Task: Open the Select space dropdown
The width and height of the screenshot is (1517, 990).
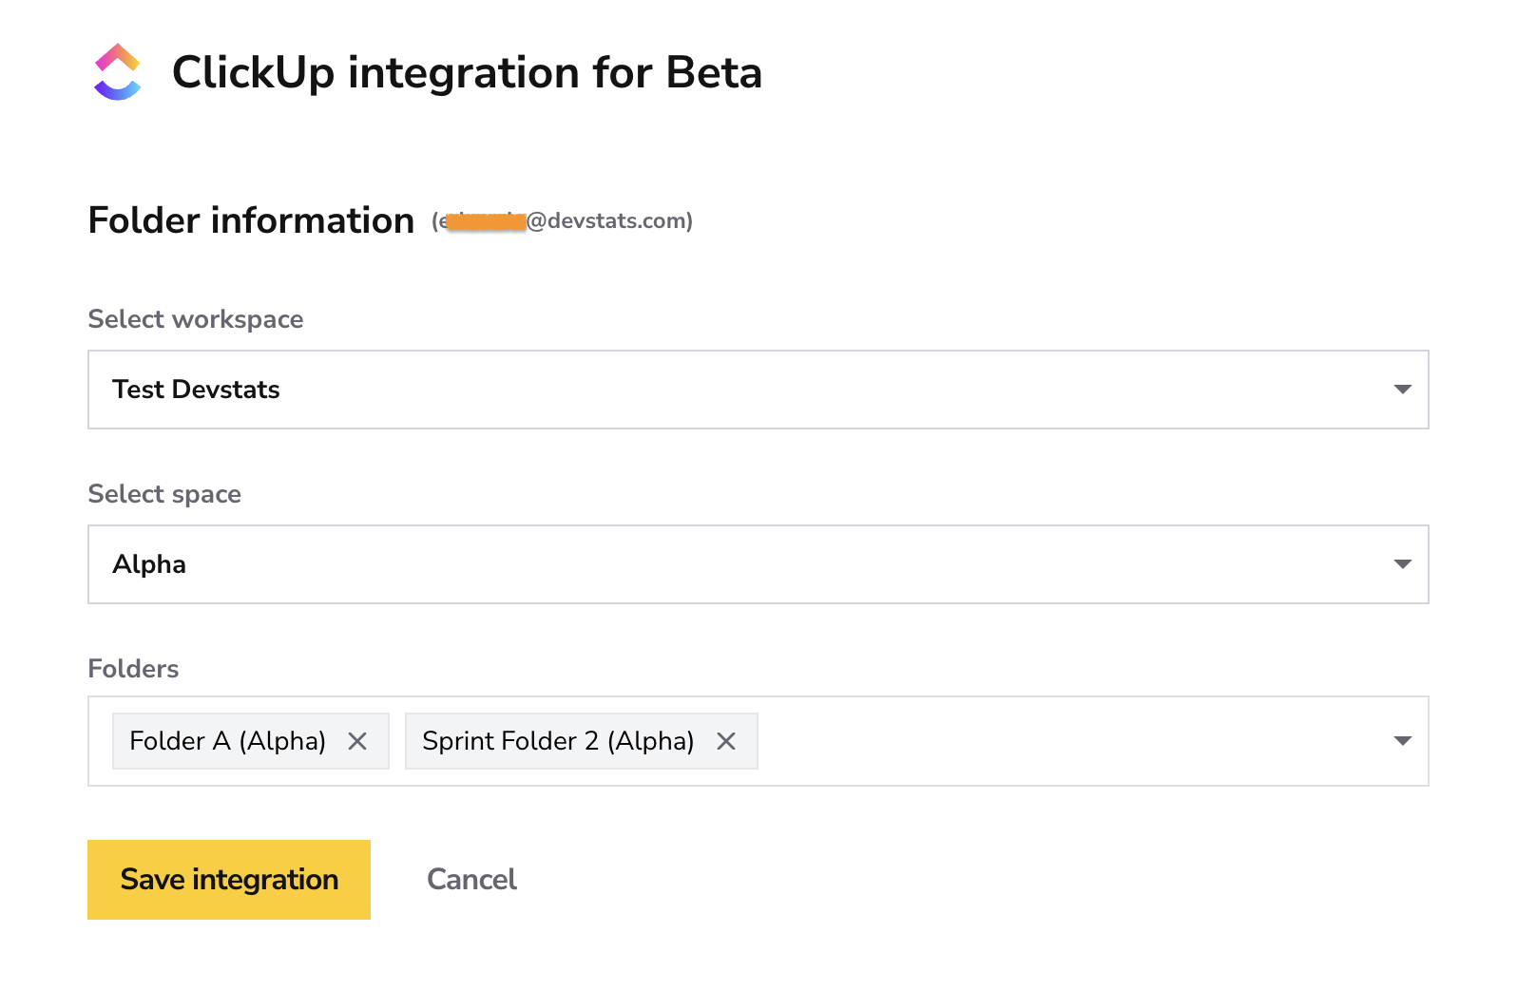Action: point(758,564)
